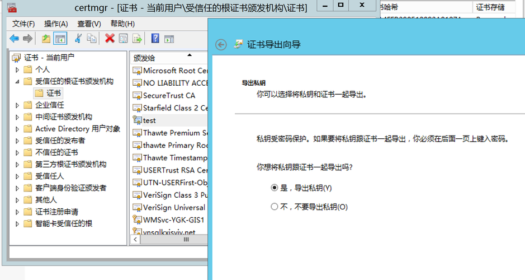Expand the 受信任的发布者 tree node

pos(17,141)
